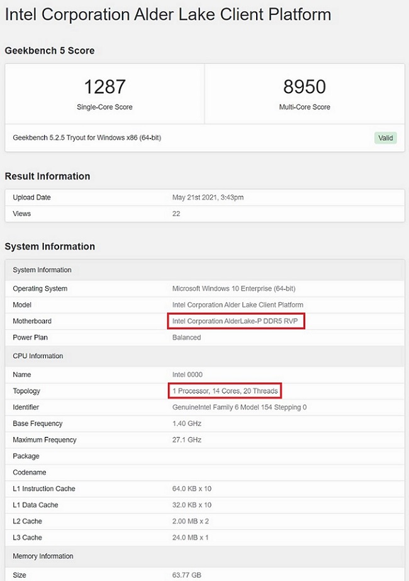This screenshot has width=409, height=581.
Task: Click the Model row label
Action: pos(22,305)
